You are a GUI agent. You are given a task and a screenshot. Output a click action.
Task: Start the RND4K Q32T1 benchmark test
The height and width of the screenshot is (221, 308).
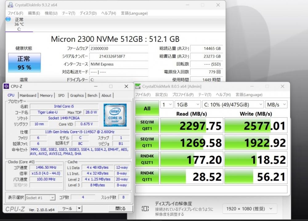[147, 159]
